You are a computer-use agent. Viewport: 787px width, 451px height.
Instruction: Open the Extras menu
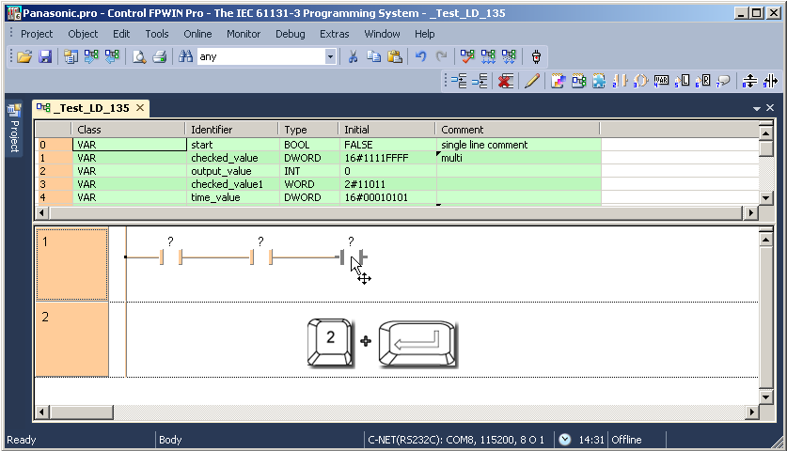click(334, 33)
